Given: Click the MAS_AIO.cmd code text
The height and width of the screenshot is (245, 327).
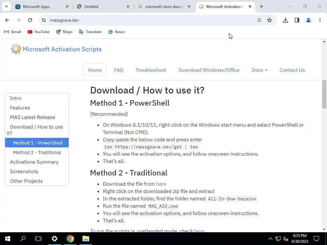Looking at the screenshot, I should 163,206.
